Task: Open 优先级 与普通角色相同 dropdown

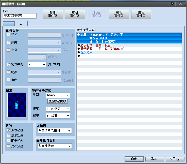Action: tap(55, 131)
